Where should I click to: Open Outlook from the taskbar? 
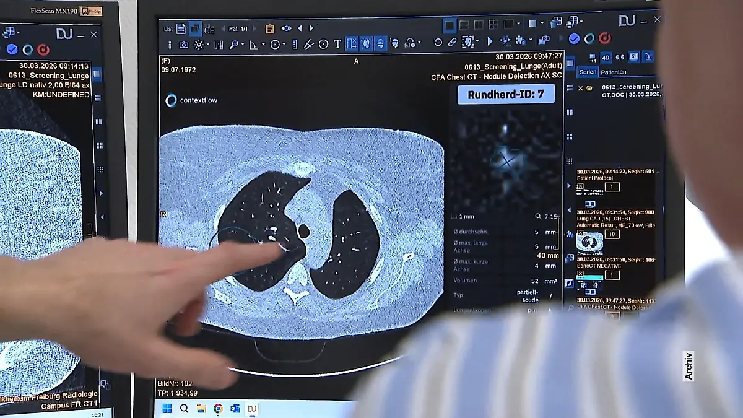[x=235, y=409]
